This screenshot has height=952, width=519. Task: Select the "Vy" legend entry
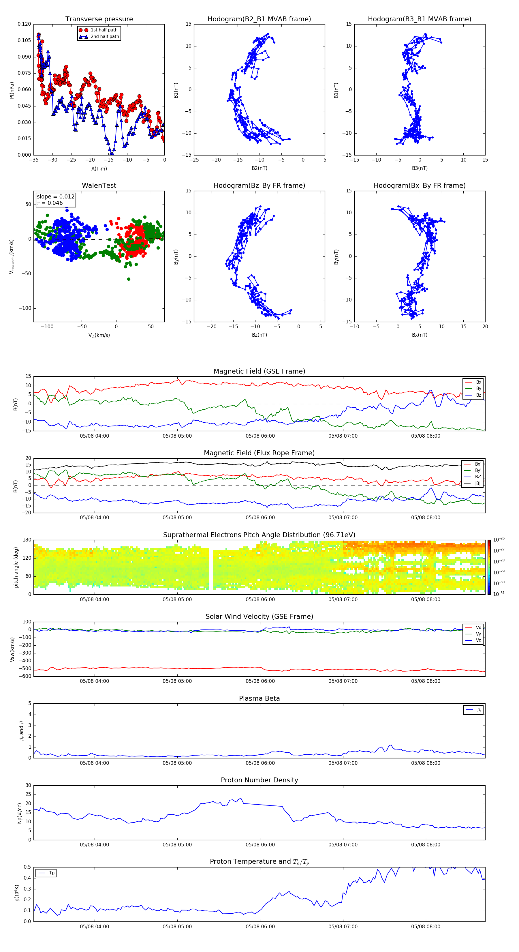(473, 634)
